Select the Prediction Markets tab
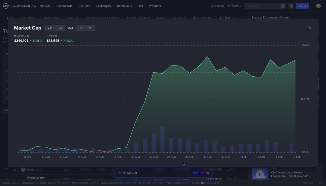Screen dimensions: 326x186 [x=102, y=18]
